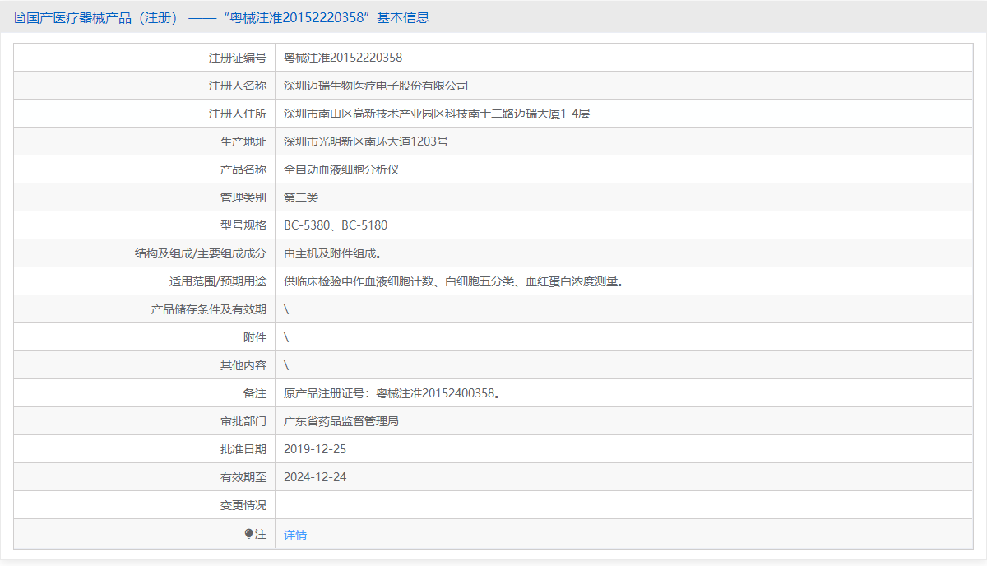
Task: Select the 有效期至 label
Action: point(243,477)
